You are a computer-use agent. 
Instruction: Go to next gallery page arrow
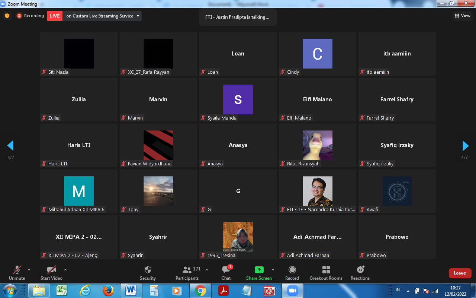click(465, 145)
